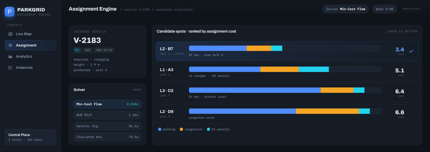Click the blue walking legend swatch
This screenshot has width=430, height=152.
click(x=160, y=129)
